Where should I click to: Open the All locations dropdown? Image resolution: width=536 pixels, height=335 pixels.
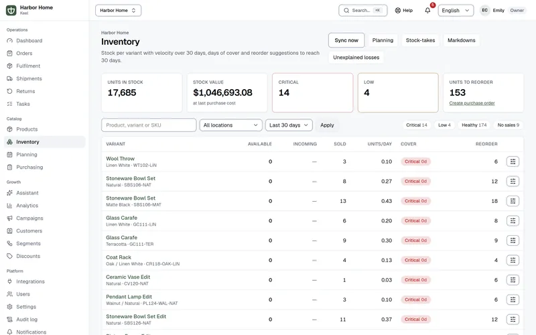tap(230, 125)
